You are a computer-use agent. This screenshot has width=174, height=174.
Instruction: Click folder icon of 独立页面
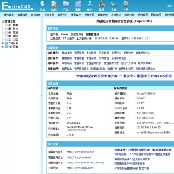tap(6, 47)
